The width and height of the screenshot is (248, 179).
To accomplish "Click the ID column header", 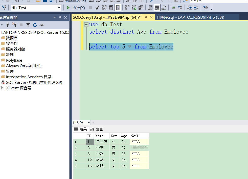I will tap(90, 136).
